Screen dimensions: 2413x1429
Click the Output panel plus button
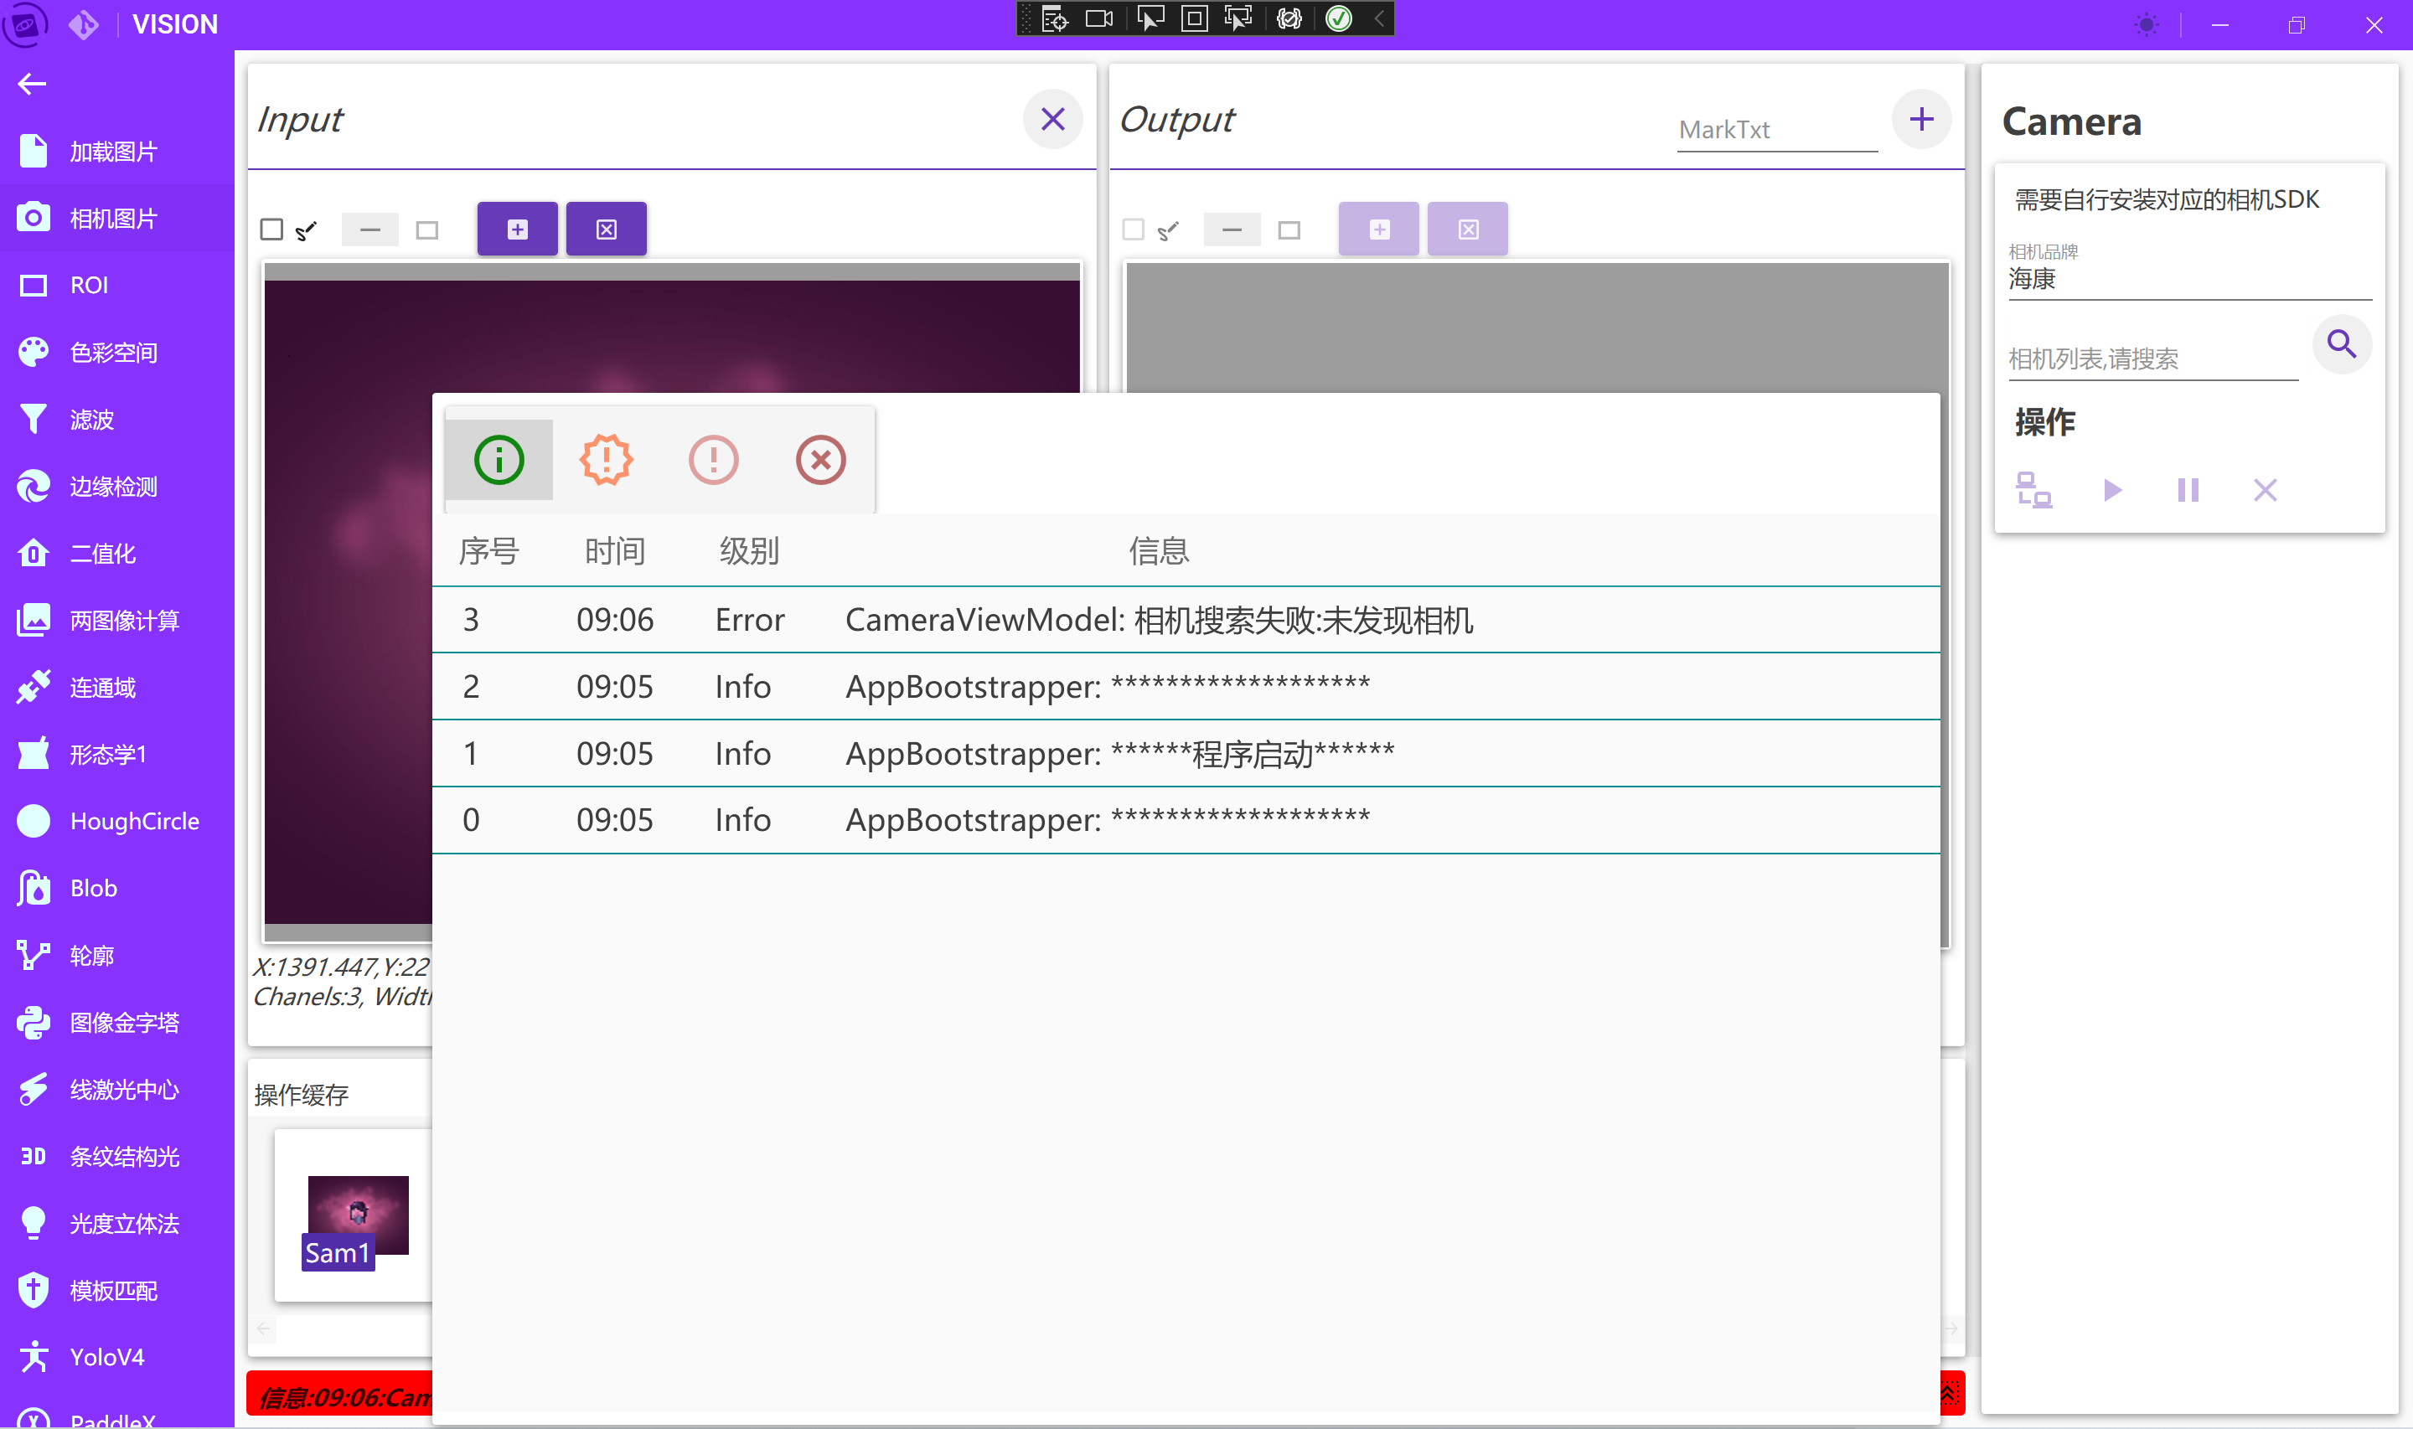(1921, 120)
